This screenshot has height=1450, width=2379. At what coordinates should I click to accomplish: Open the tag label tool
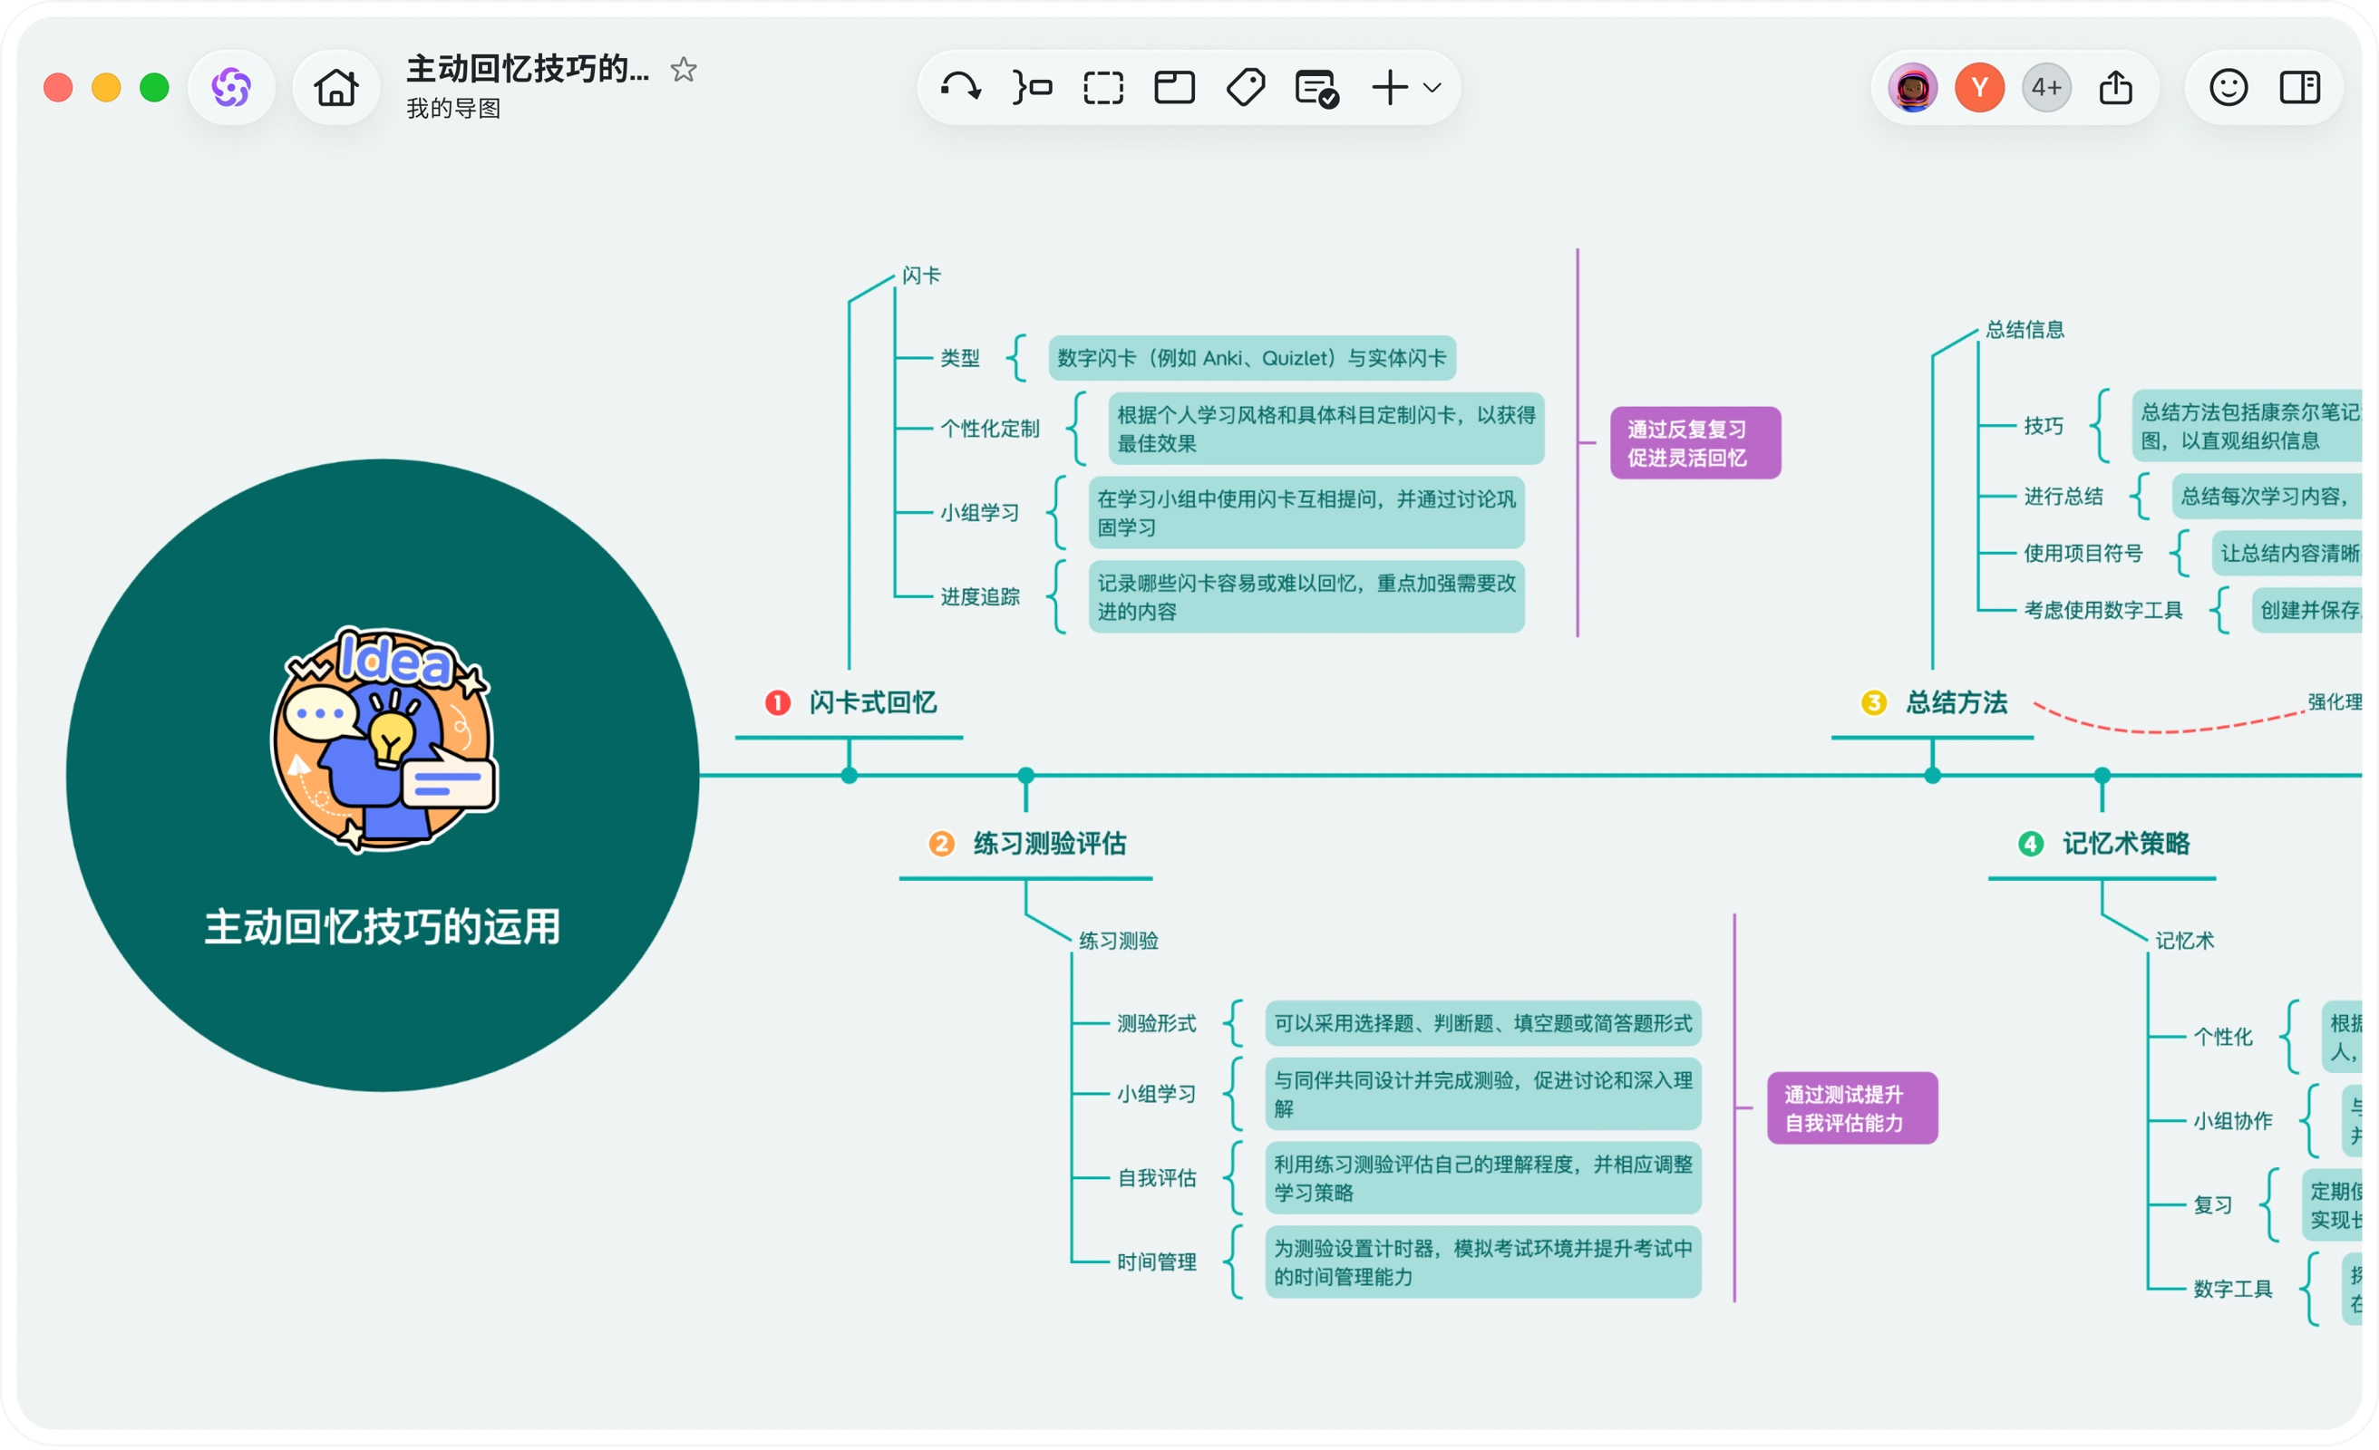pos(1246,88)
